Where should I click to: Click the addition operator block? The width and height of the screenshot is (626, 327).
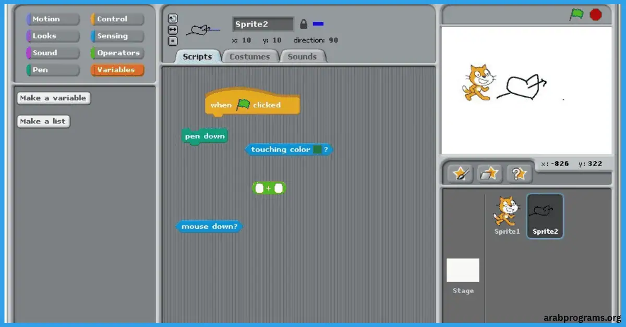(x=269, y=188)
